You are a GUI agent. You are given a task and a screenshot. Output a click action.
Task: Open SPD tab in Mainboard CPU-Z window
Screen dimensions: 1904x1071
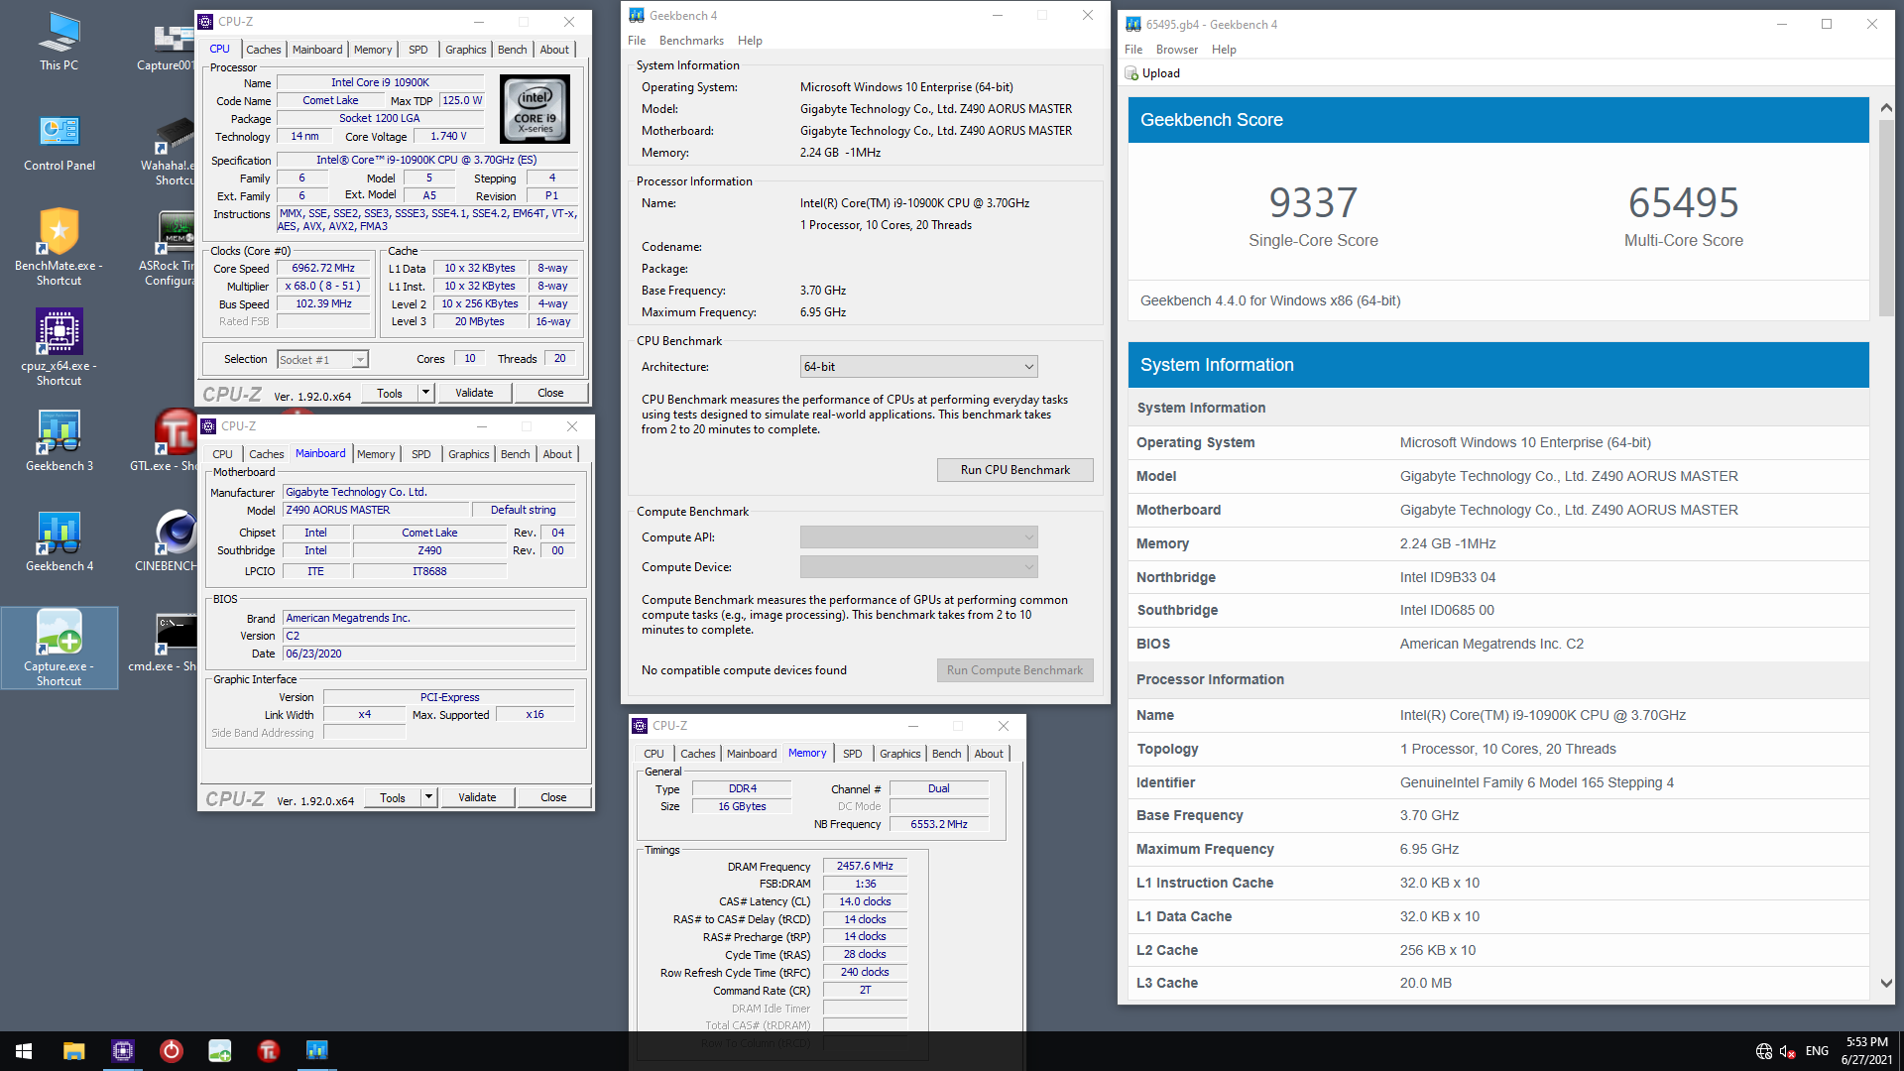click(420, 454)
